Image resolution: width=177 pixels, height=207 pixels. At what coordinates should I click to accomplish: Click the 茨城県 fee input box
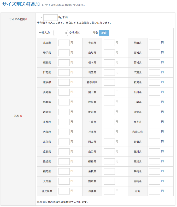155,62
